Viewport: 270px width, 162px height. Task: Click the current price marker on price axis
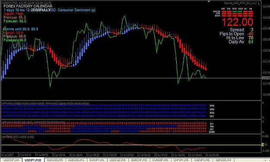pyautogui.click(x=266, y=78)
